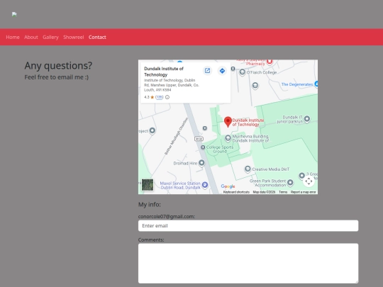Open the larger map view icon
Screen dimensions: 383x287
tap(207, 71)
